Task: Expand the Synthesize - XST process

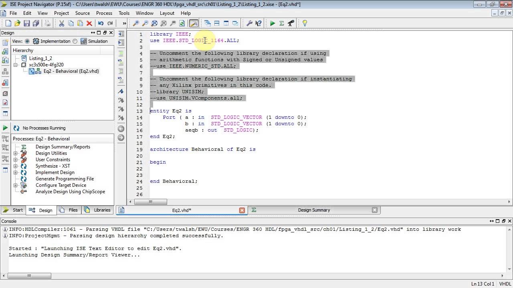Action: tap(16, 166)
